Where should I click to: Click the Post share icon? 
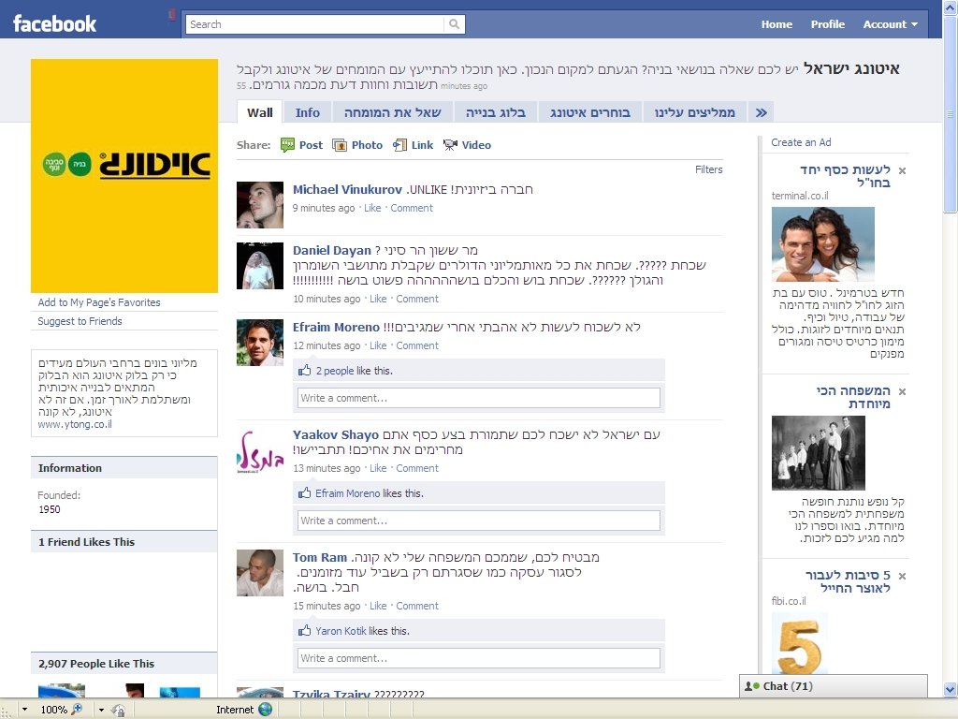coord(288,145)
